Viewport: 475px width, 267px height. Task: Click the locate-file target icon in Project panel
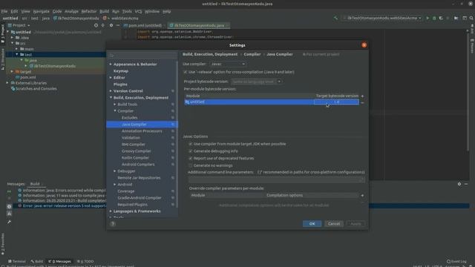[x=96, y=25]
